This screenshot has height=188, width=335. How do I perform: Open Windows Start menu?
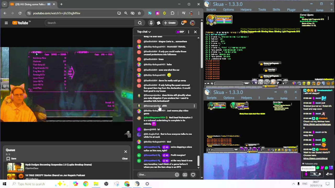tap(4, 184)
